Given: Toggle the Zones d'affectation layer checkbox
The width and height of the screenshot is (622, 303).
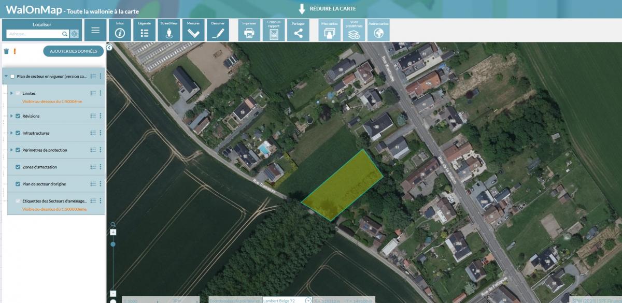Looking at the screenshot, I should (x=18, y=167).
